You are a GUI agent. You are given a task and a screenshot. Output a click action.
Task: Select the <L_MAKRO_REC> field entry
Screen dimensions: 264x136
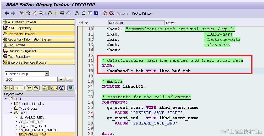[x=32, y=118]
